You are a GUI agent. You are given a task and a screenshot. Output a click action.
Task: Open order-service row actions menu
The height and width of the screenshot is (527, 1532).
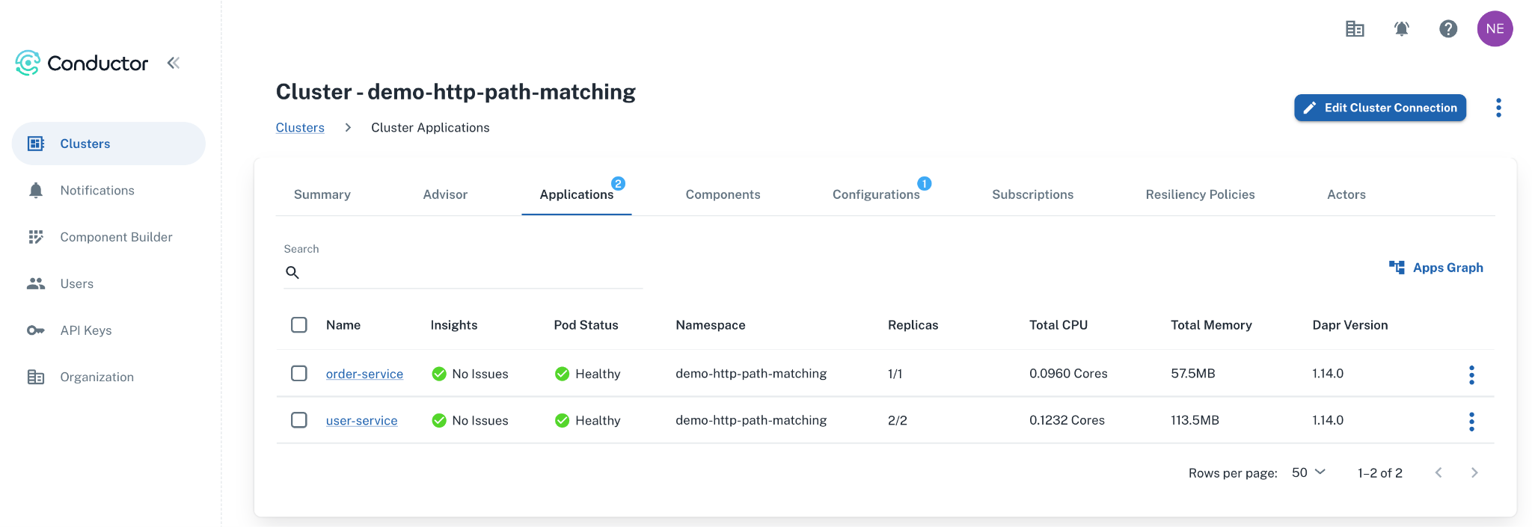coord(1471,375)
